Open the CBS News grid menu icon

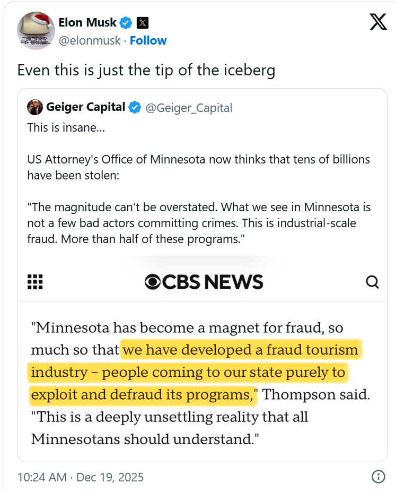34,282
